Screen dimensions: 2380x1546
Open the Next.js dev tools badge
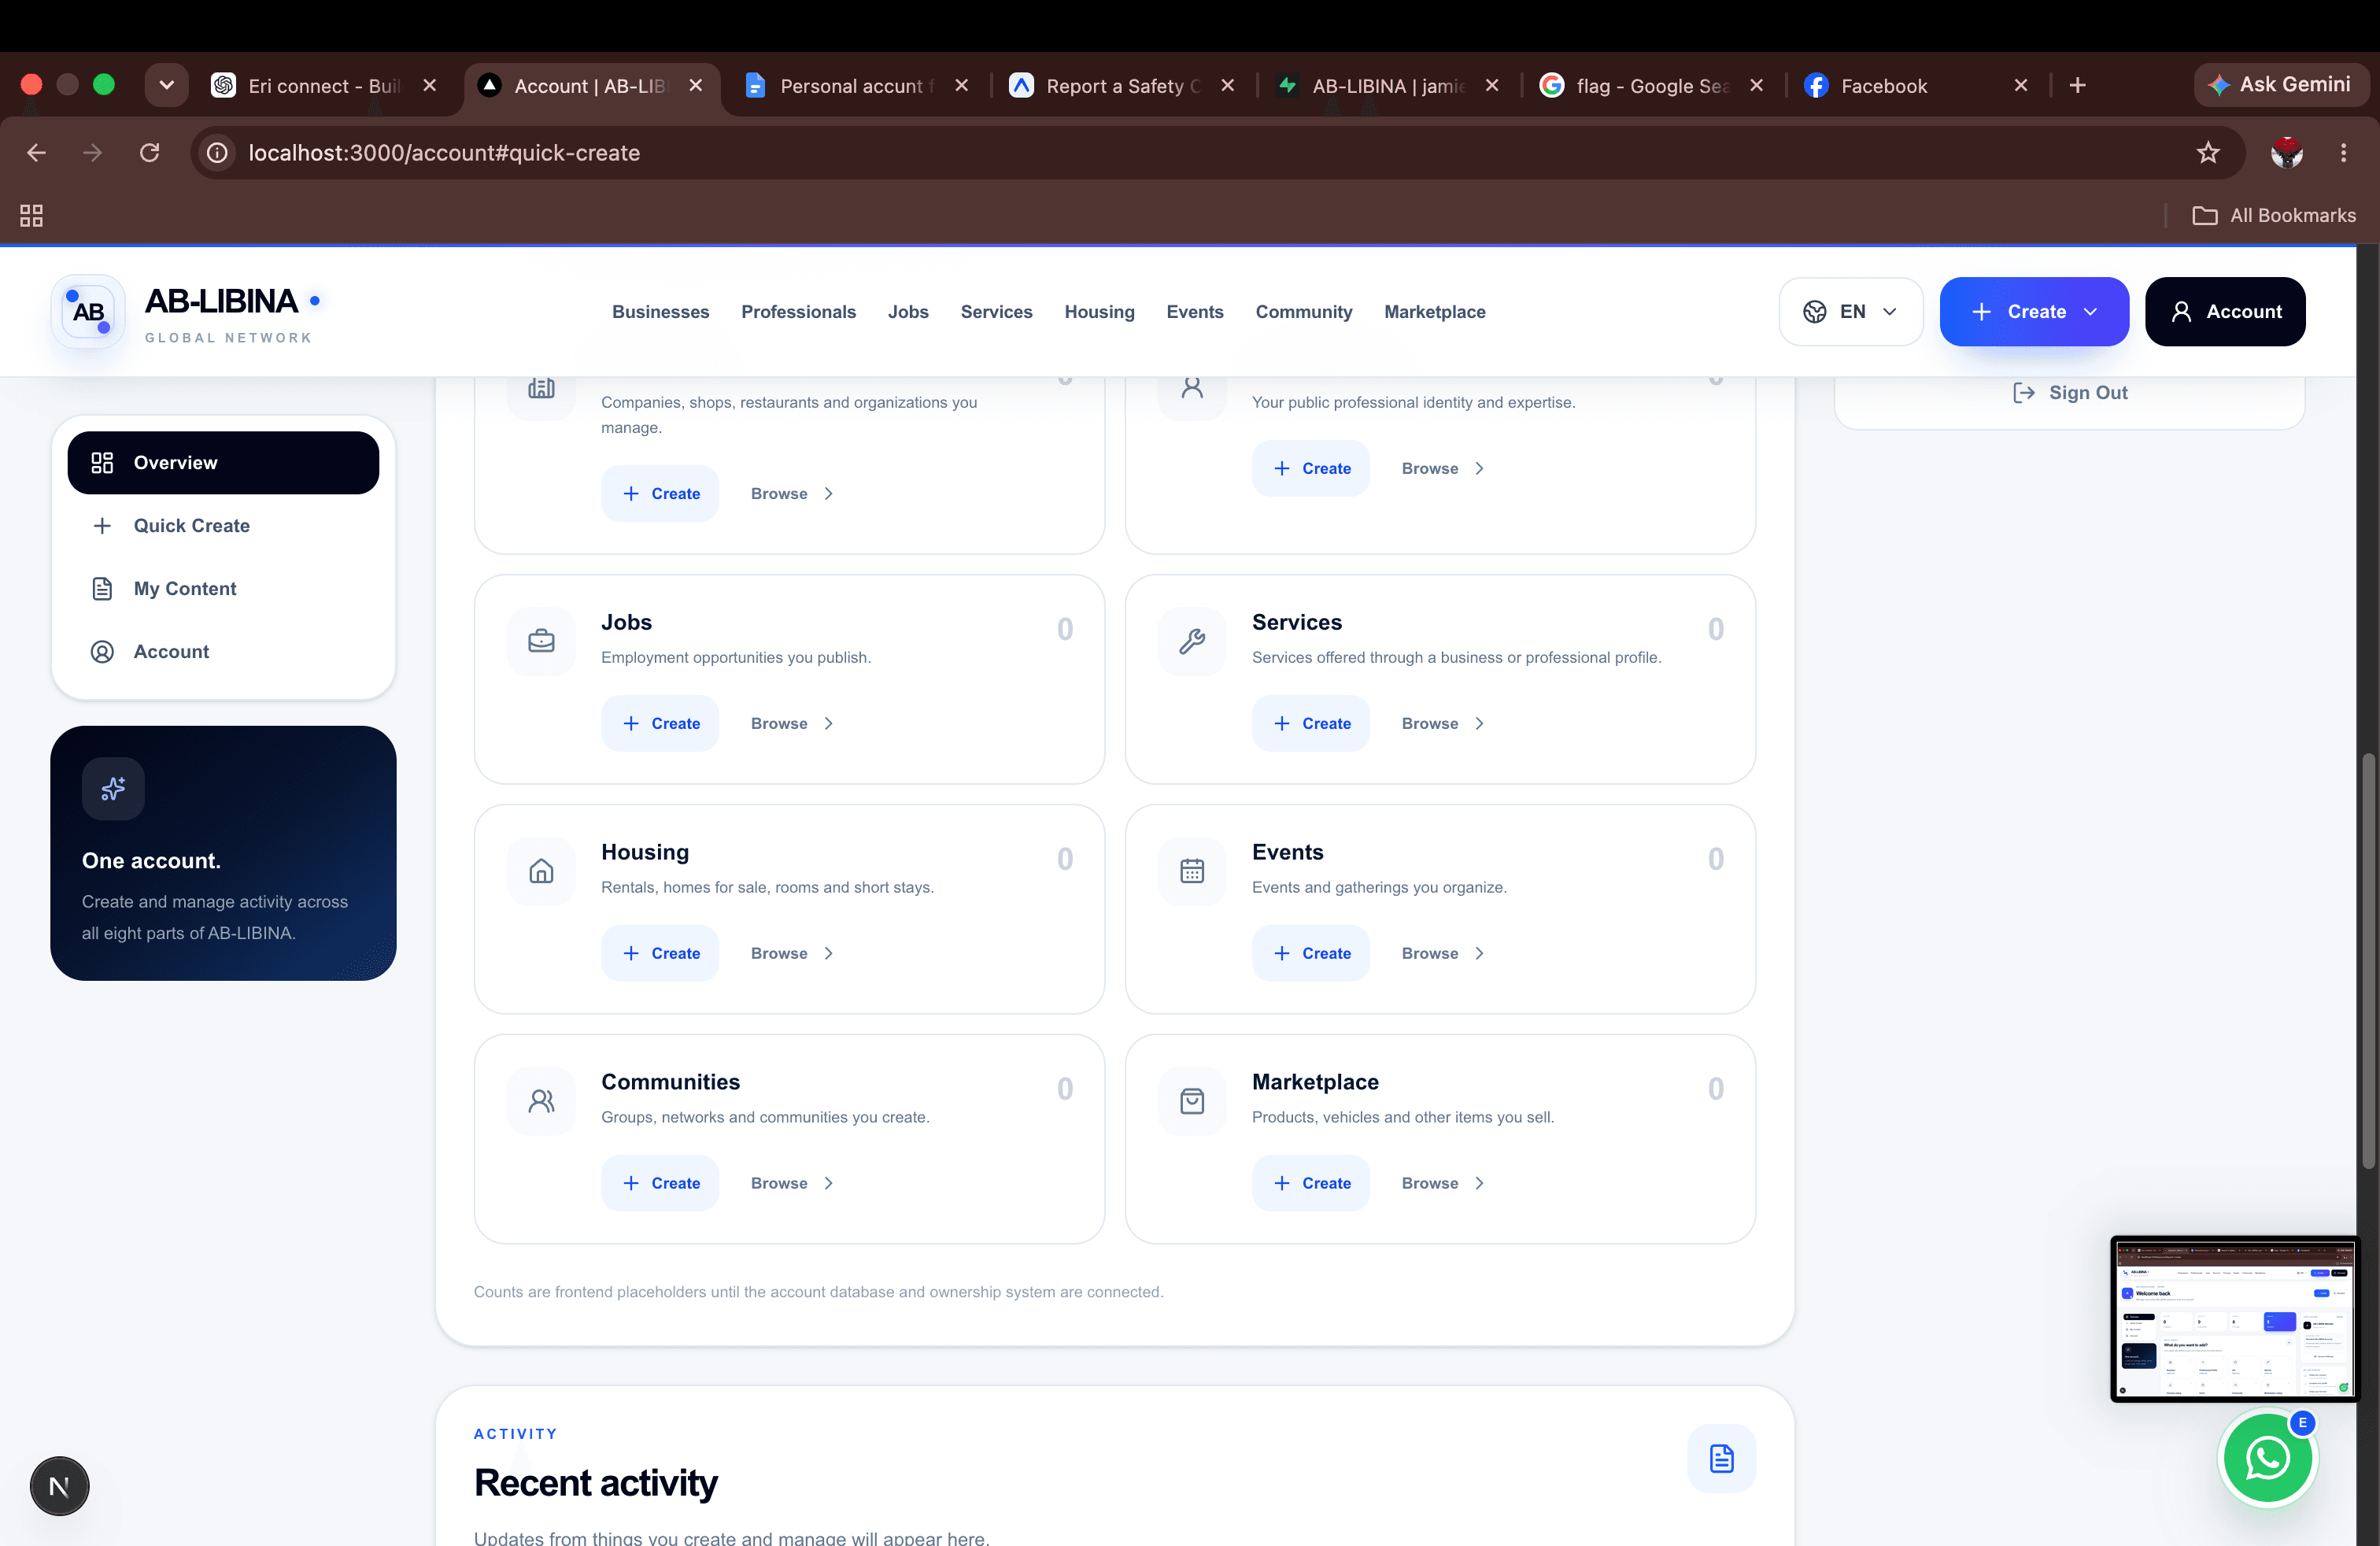(59, 1486)
